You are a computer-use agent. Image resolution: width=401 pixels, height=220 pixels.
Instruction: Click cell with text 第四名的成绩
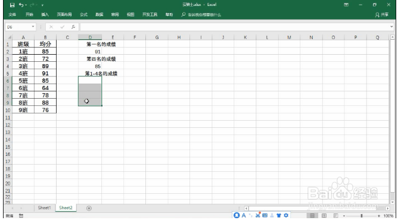click(x=101, y=59)
